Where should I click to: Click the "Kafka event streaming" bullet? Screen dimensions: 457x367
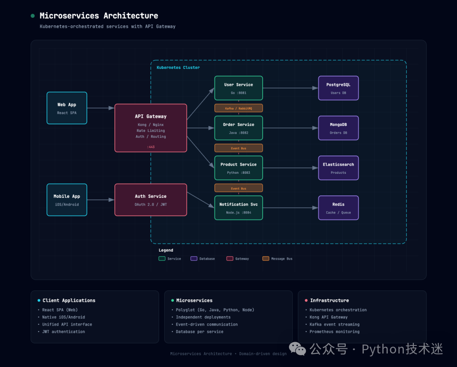335,324
